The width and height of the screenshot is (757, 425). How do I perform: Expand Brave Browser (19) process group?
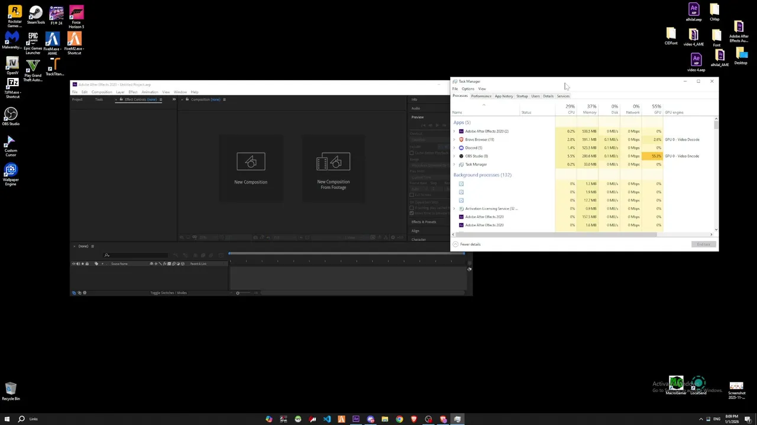coord(455,139)
